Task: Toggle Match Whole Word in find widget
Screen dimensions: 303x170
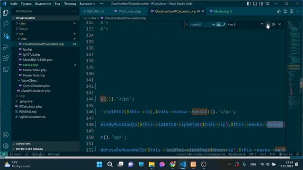Action: pyautogui.click(x=219, y=25)
